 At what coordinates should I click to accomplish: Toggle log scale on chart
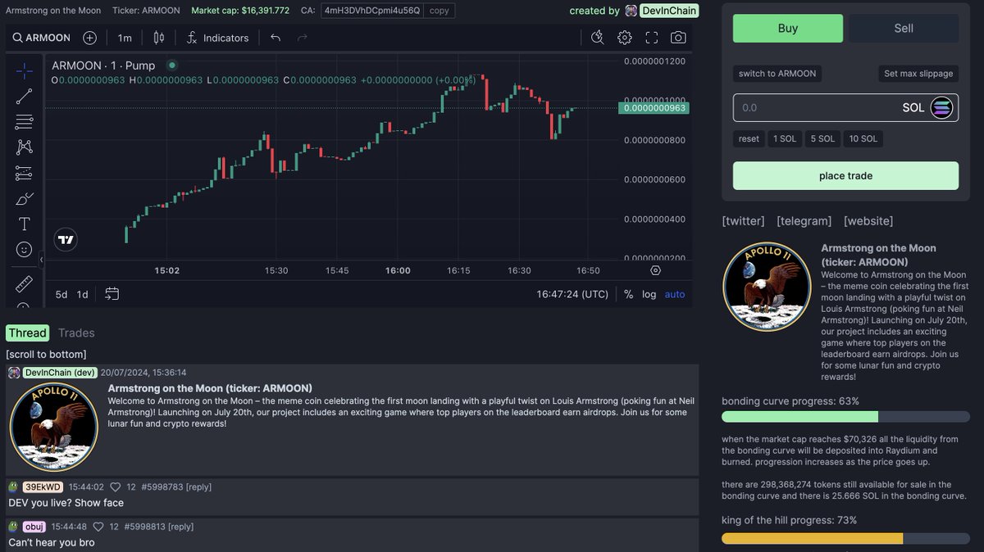pos(649,294)
